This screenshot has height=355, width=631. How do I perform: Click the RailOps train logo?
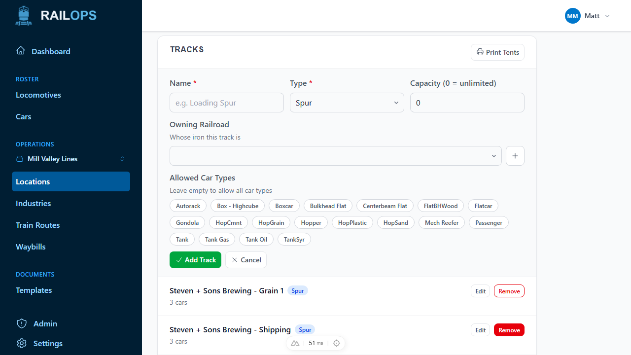(24, 16)
